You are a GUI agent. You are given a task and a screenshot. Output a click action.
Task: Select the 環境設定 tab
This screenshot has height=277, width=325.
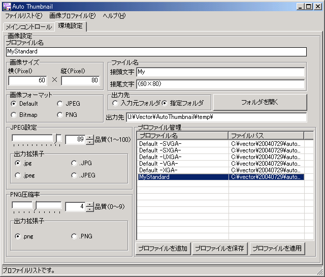coord(71,26)
